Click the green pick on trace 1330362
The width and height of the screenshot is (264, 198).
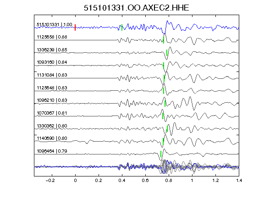coord(167,129)
